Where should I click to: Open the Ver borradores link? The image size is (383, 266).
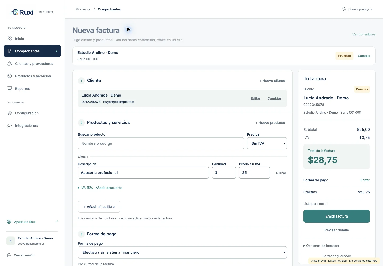(364, 34)
